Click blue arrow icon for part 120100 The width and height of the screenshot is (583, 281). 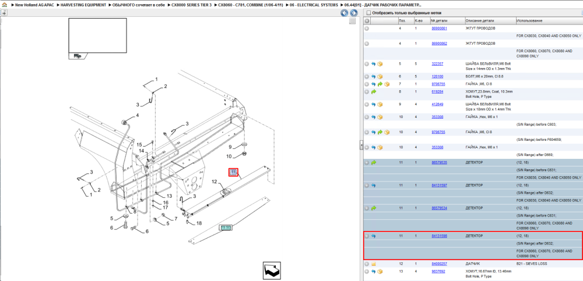pos(374,76)
